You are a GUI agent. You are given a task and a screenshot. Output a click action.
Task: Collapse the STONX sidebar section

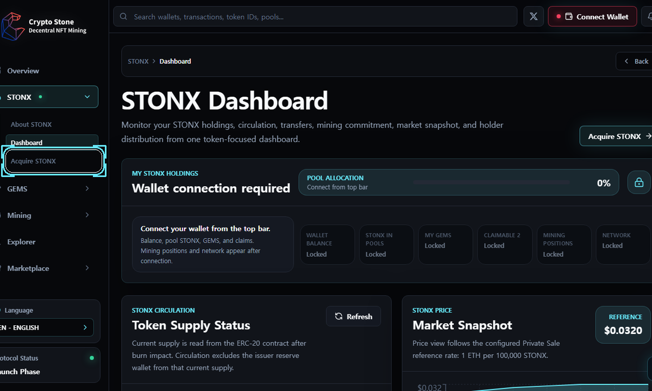[x=87, y=97]
